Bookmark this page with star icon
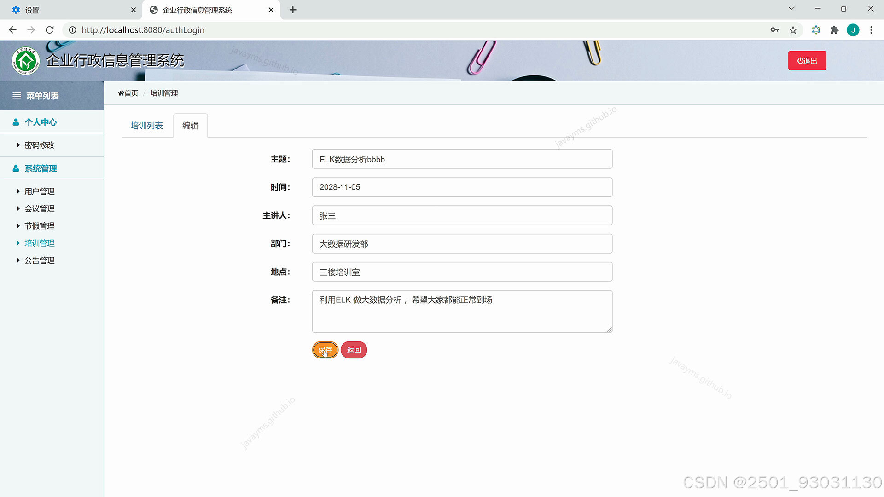Screen dimensions: 884x497 click(793, 30)
